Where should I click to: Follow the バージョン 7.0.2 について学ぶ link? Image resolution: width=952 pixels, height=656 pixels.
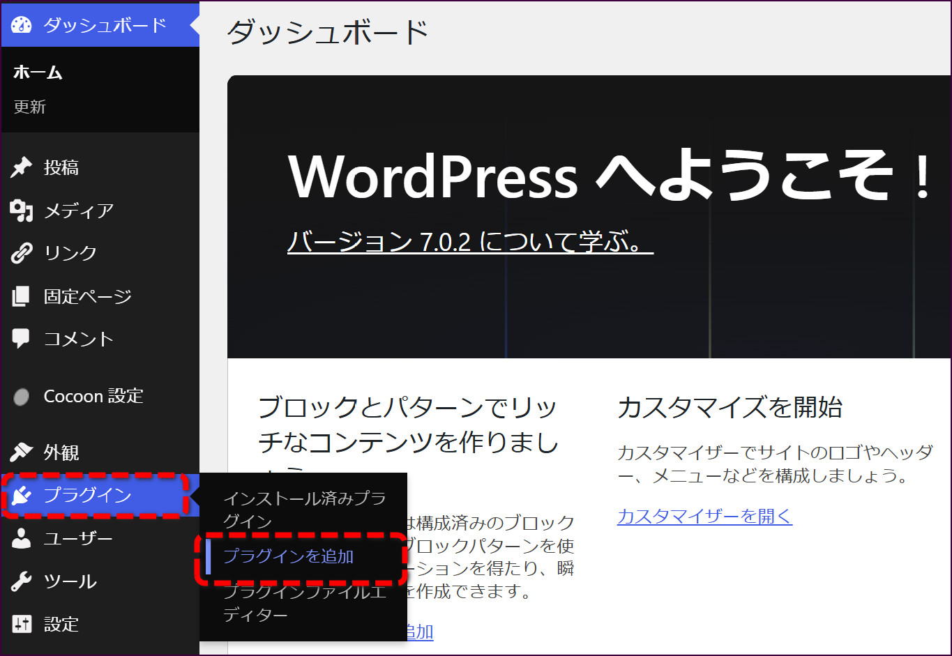470,242
